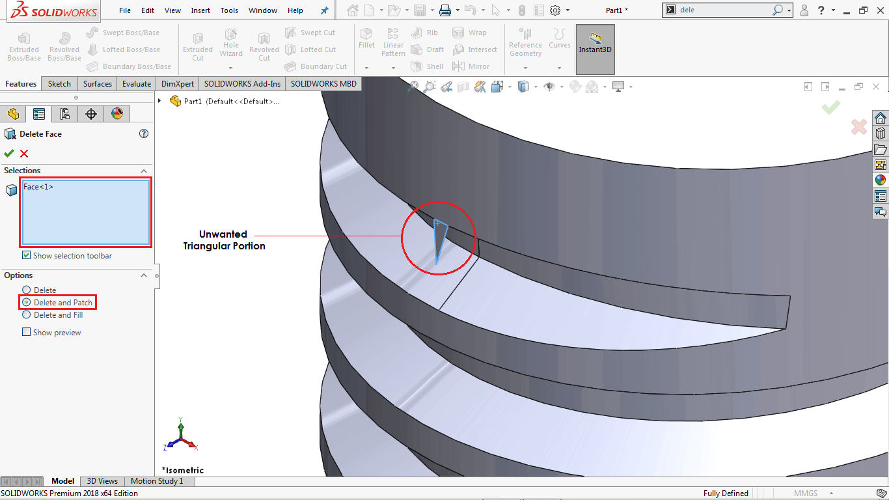
Task: Open Delete Face help icon
Action: point(144,133)
